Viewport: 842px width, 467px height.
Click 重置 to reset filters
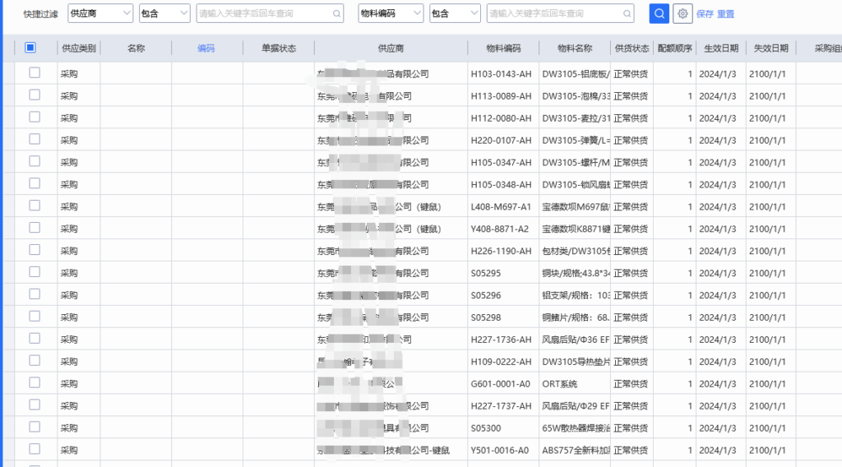[x=726, y=14]
